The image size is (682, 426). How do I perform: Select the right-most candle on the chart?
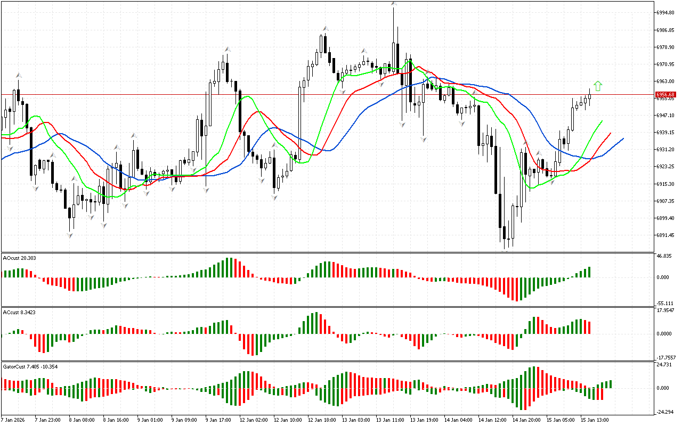pyautogui.click(x=590, y=96)
